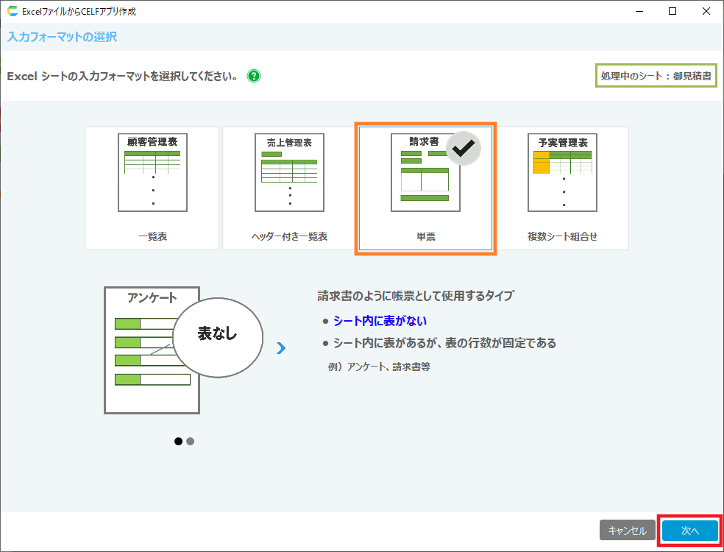Click the checkmark badge on 請求書 card
724x552 pixels.
pos(464,148)
